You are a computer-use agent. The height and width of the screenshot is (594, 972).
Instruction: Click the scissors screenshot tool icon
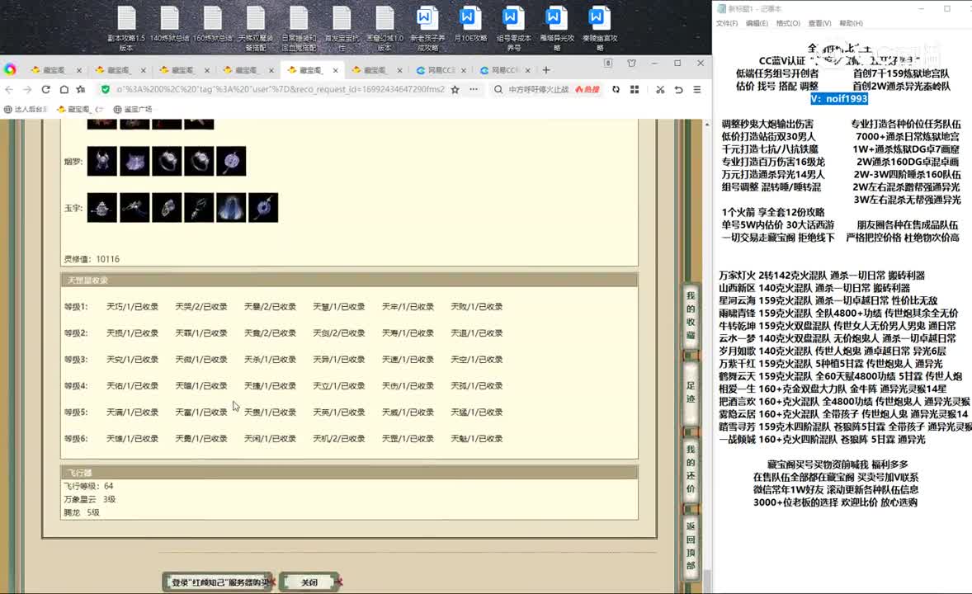coord(660,89)
